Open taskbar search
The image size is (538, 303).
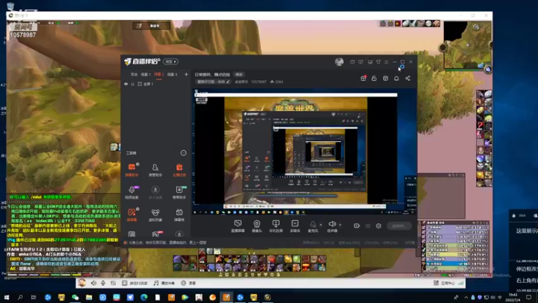20,297
